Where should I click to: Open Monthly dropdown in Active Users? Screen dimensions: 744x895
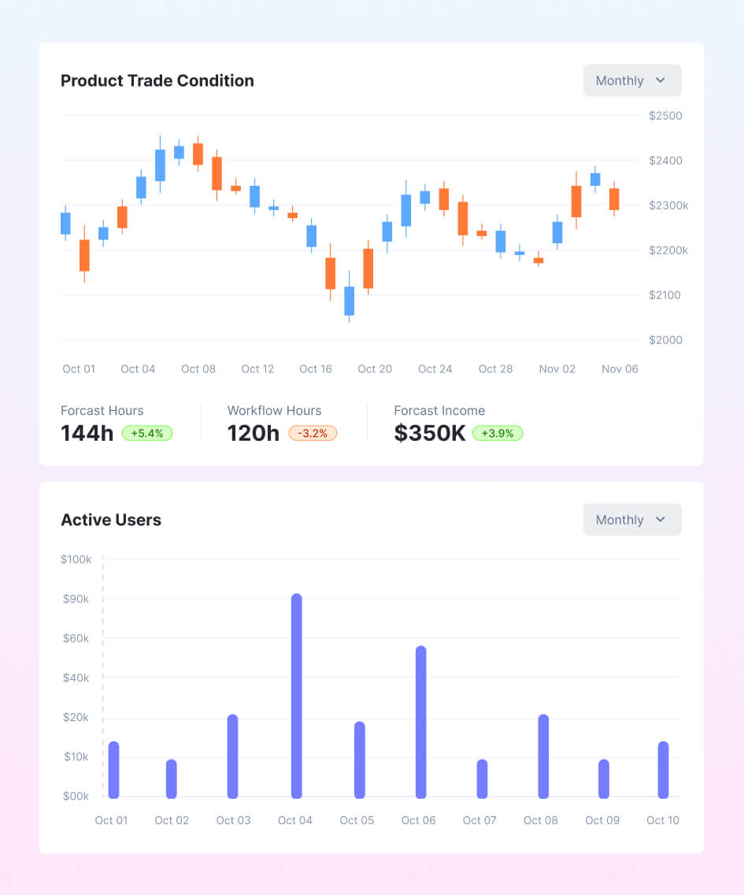click(631, 520)
